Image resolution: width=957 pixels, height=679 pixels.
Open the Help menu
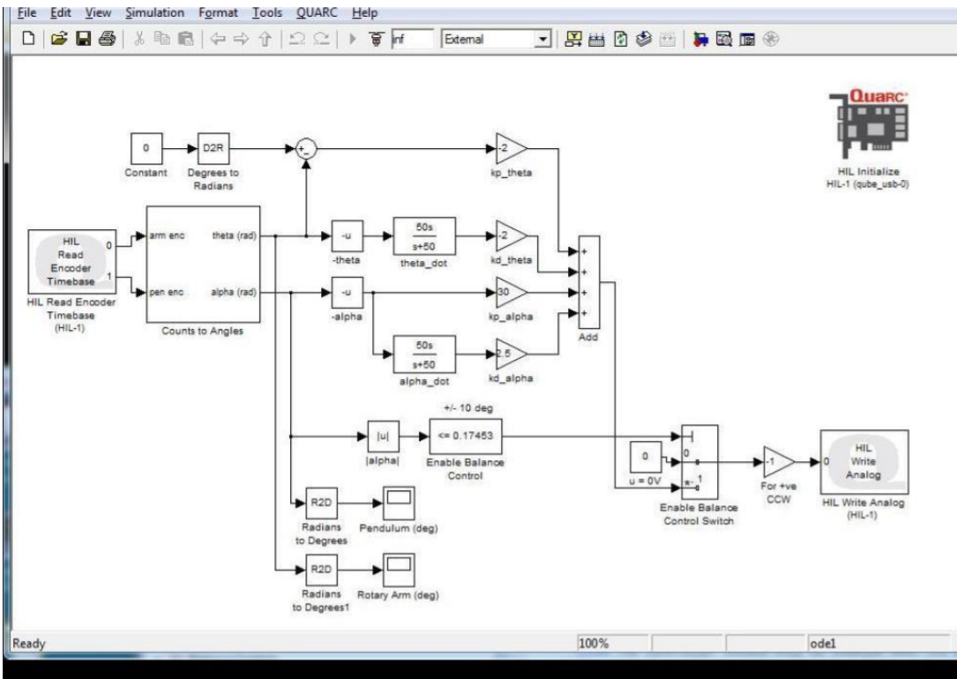pos(364,12)
